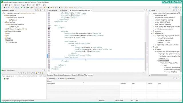183x103 pixels.
Task: Click the editor vertical scrollbar thumb
Action: (146, 56)
